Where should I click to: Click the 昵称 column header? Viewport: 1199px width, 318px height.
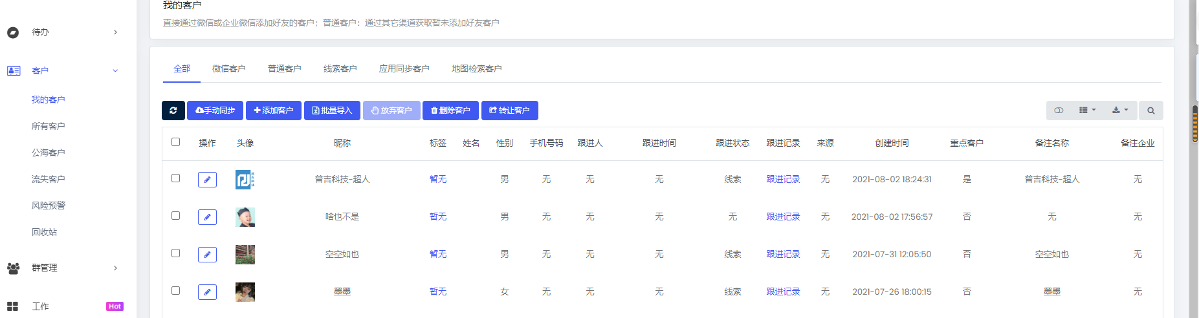click(342, 143)
